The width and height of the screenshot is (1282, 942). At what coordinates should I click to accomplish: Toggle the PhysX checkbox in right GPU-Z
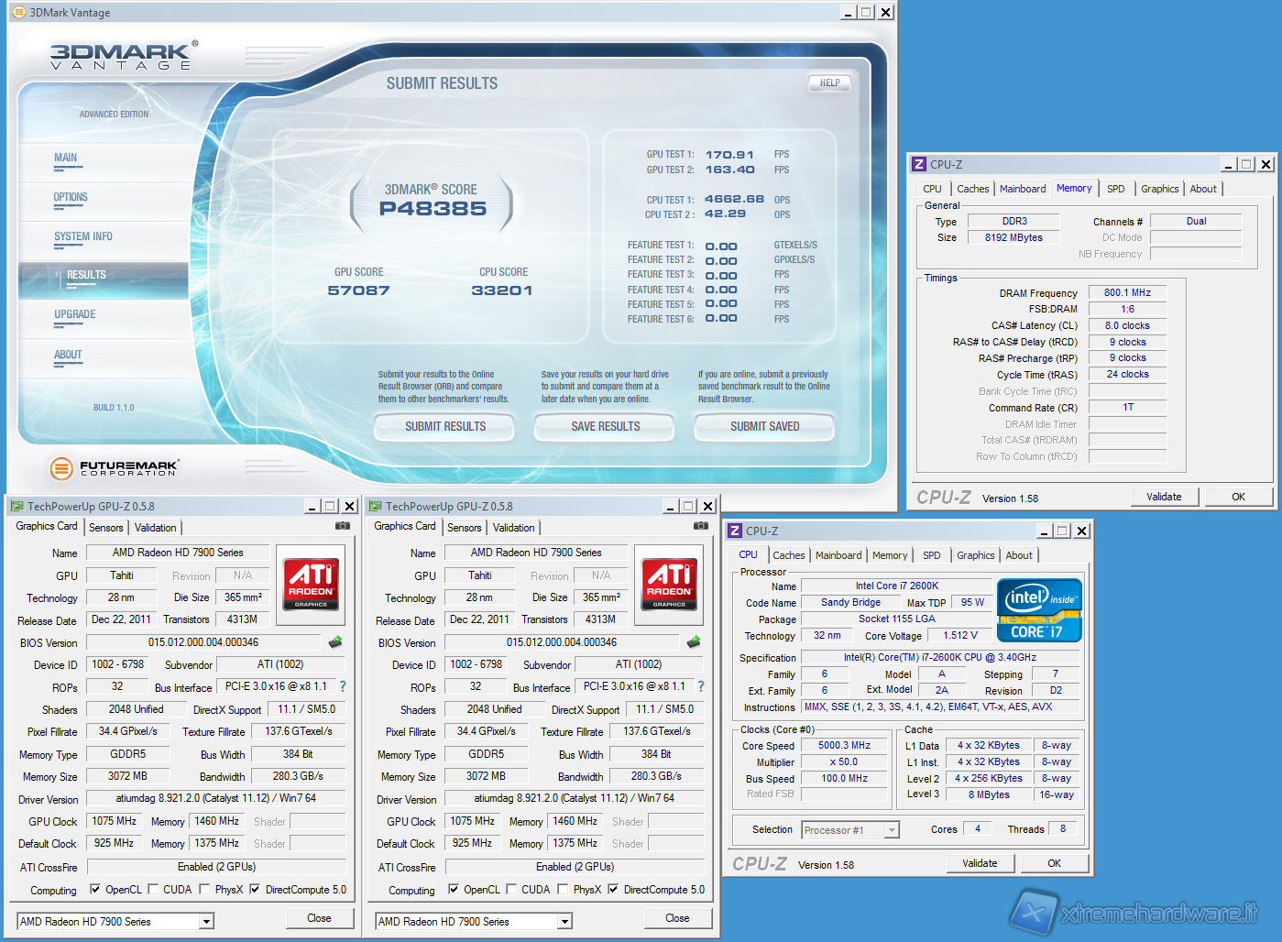(x=563, y=889)
